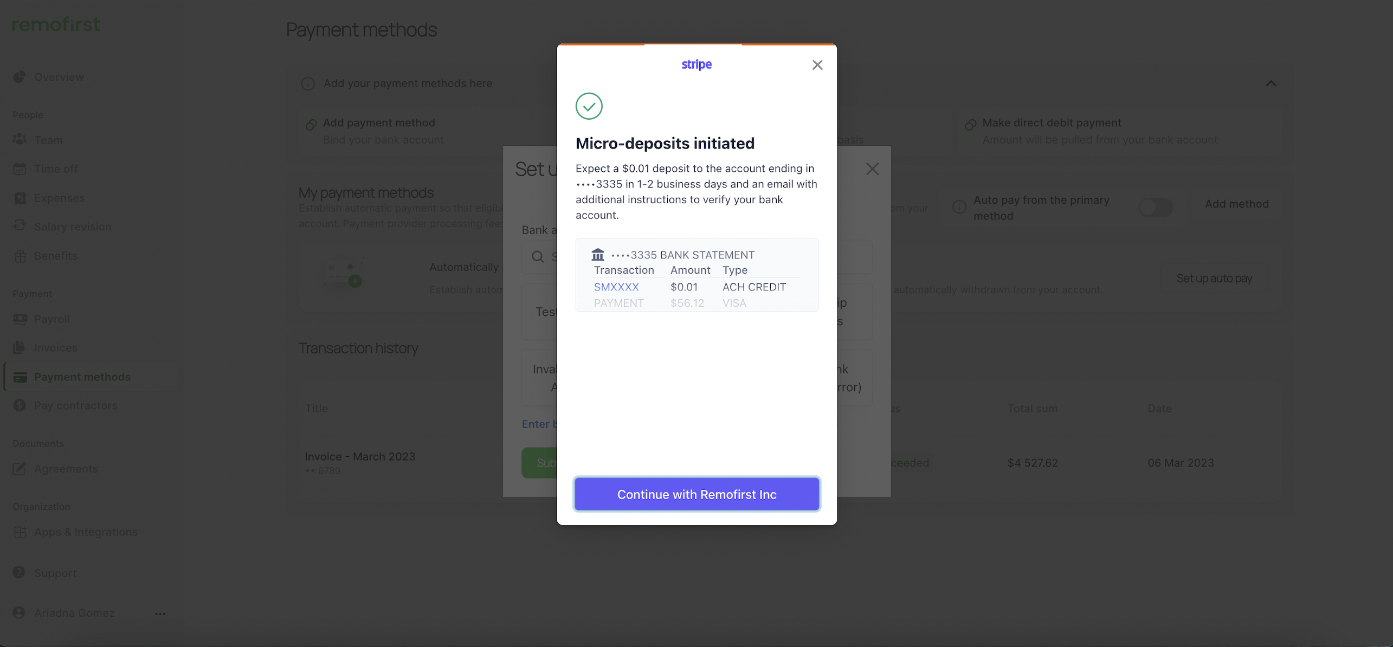Open the Overview page
This screenshot has height=647, width=1393.
[59, 77]
